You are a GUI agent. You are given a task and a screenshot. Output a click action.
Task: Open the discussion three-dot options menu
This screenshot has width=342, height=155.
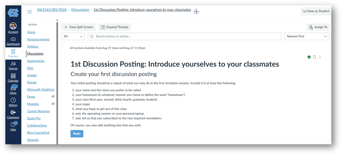pyautogui.click(x=320, y=57)
